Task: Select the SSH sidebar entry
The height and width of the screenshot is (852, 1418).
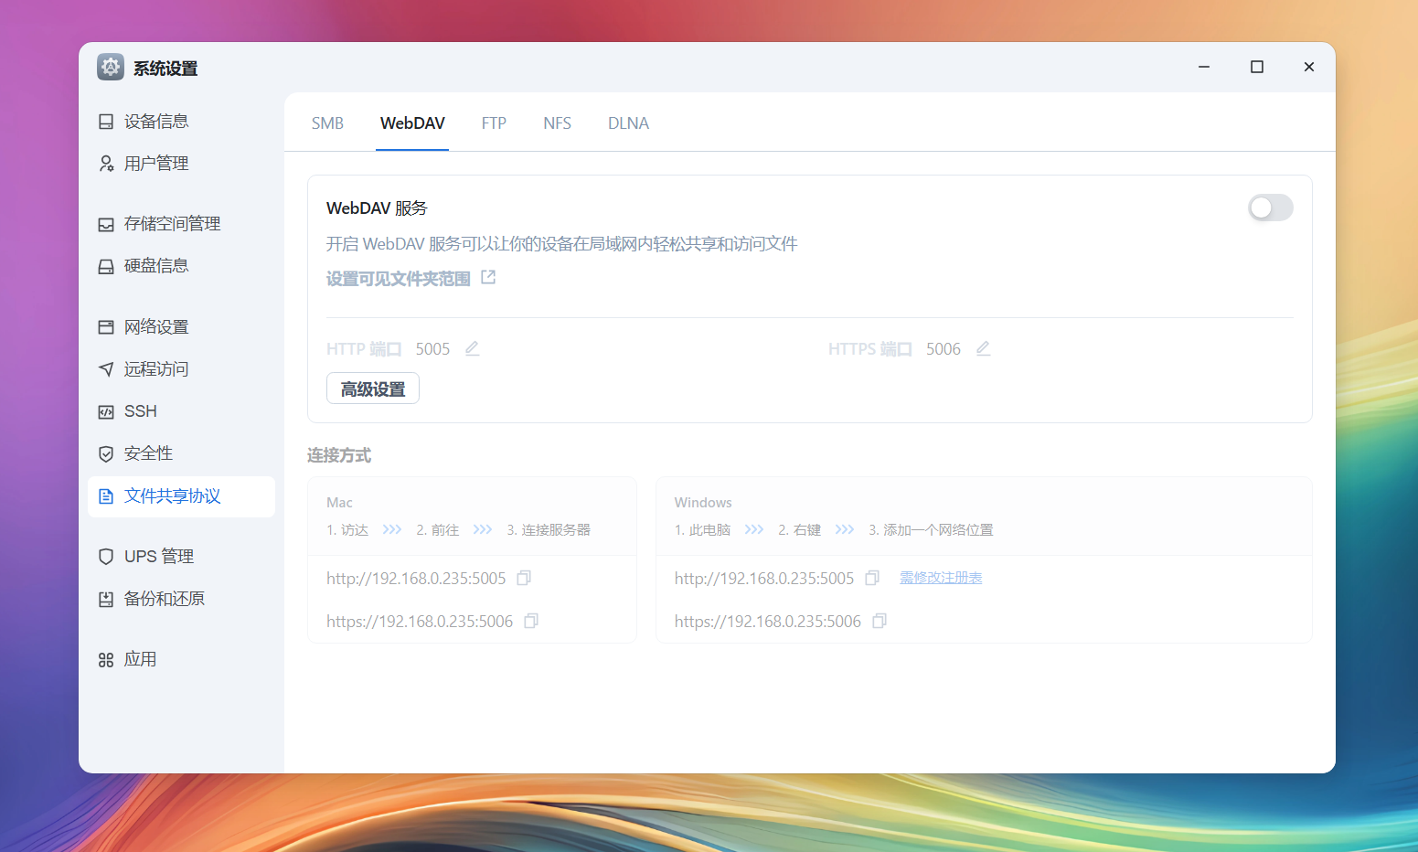Action: pos(181,411)
